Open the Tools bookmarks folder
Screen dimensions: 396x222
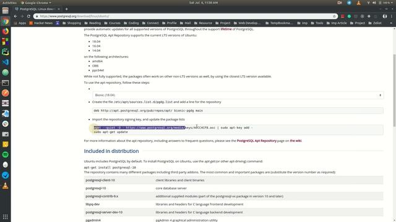click(x=317, y=23)
